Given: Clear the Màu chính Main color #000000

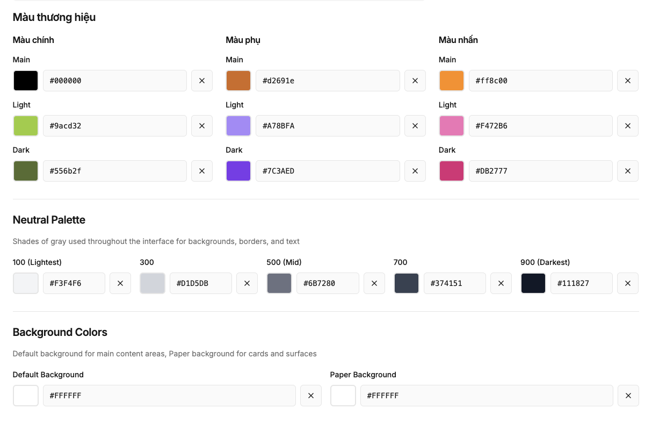Looking at the screenshot, I should click(x=202, y=81).
